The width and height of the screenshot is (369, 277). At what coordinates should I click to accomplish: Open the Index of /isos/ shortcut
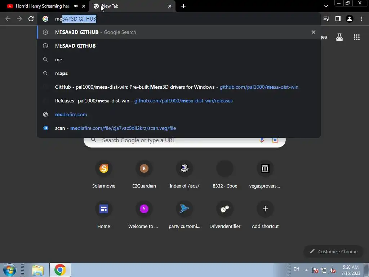184,175
